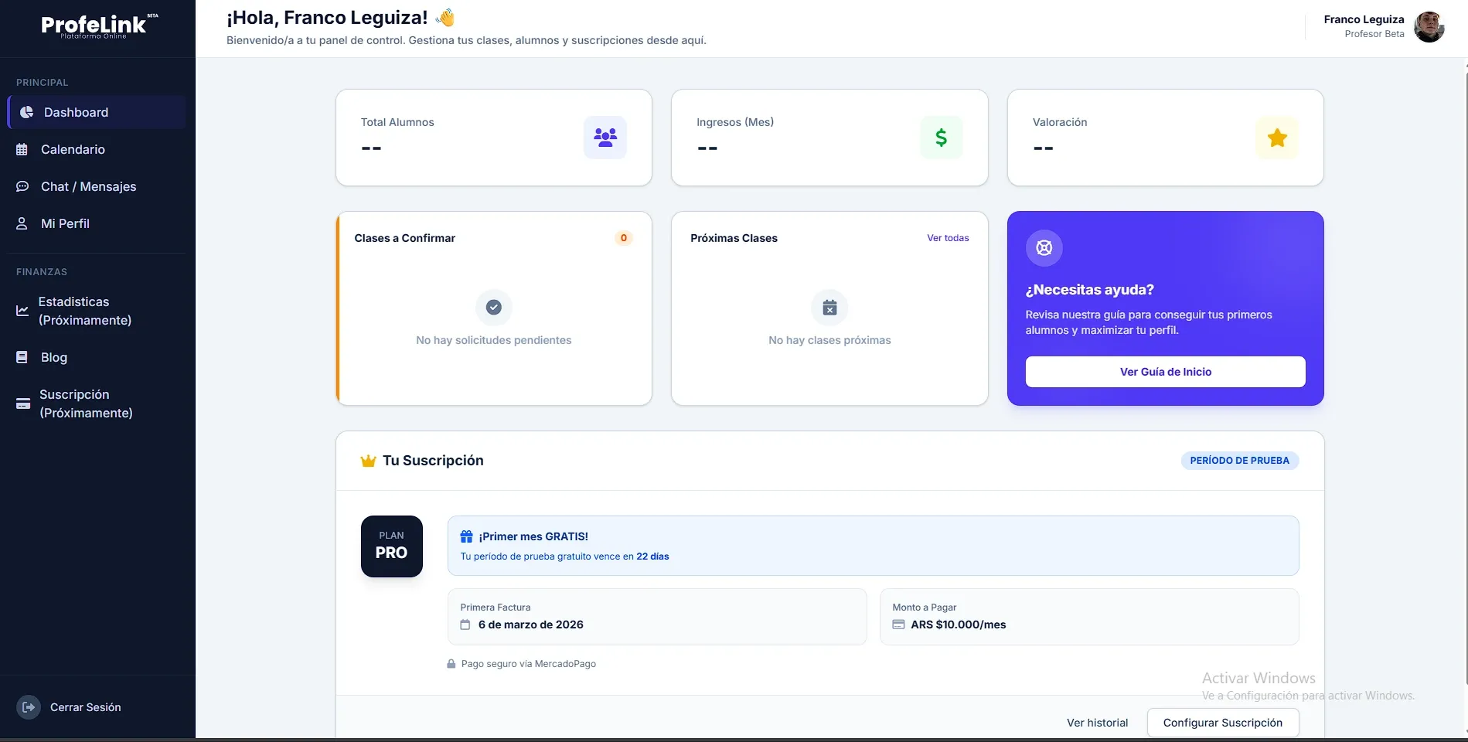The width and height of the screenshot is (1468, 742).
Task: Click the No hay clases próximas text
Action: tap(829, 340)
